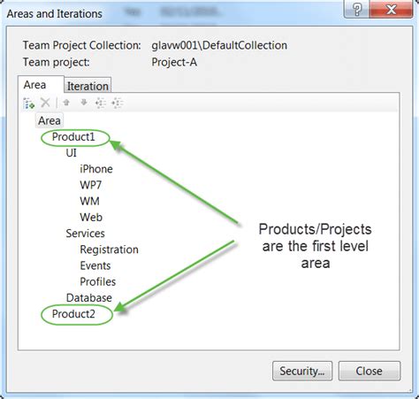Click the Delete node X icon
Viewport: 419px width, 399px height.
[45, 103]
